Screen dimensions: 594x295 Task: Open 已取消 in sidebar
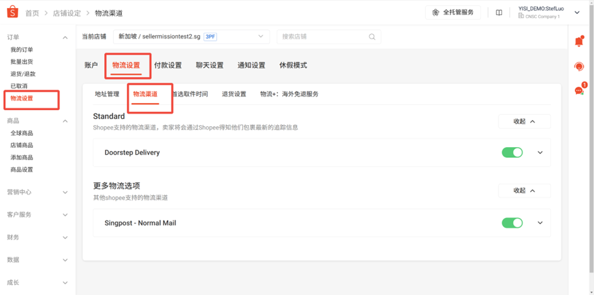[19, 86]
